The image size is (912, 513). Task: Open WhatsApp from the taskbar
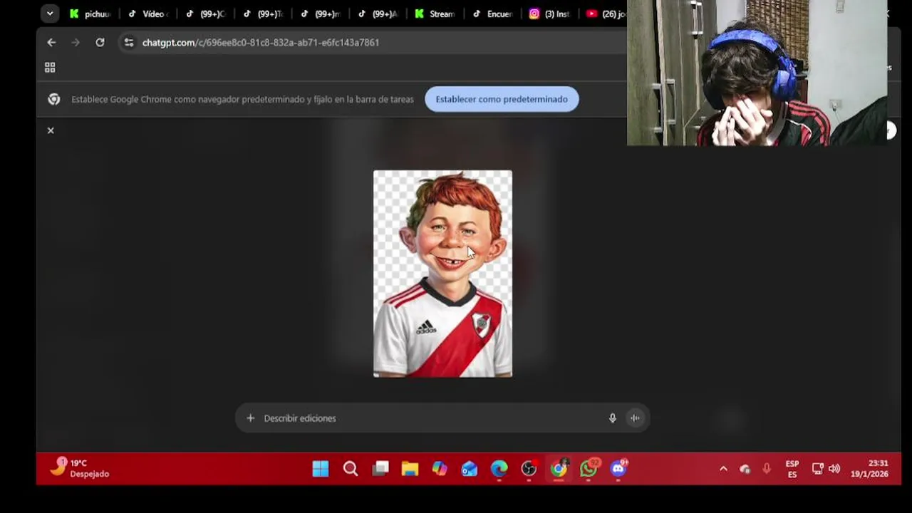(x=589, y=468)
